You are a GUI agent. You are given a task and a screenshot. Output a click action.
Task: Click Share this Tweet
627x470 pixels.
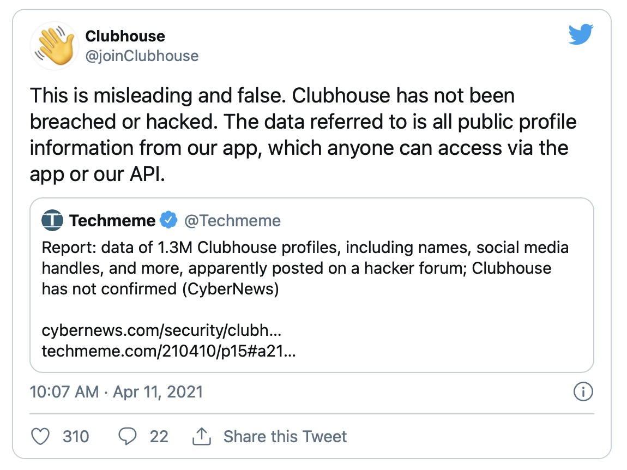[285, 436]
